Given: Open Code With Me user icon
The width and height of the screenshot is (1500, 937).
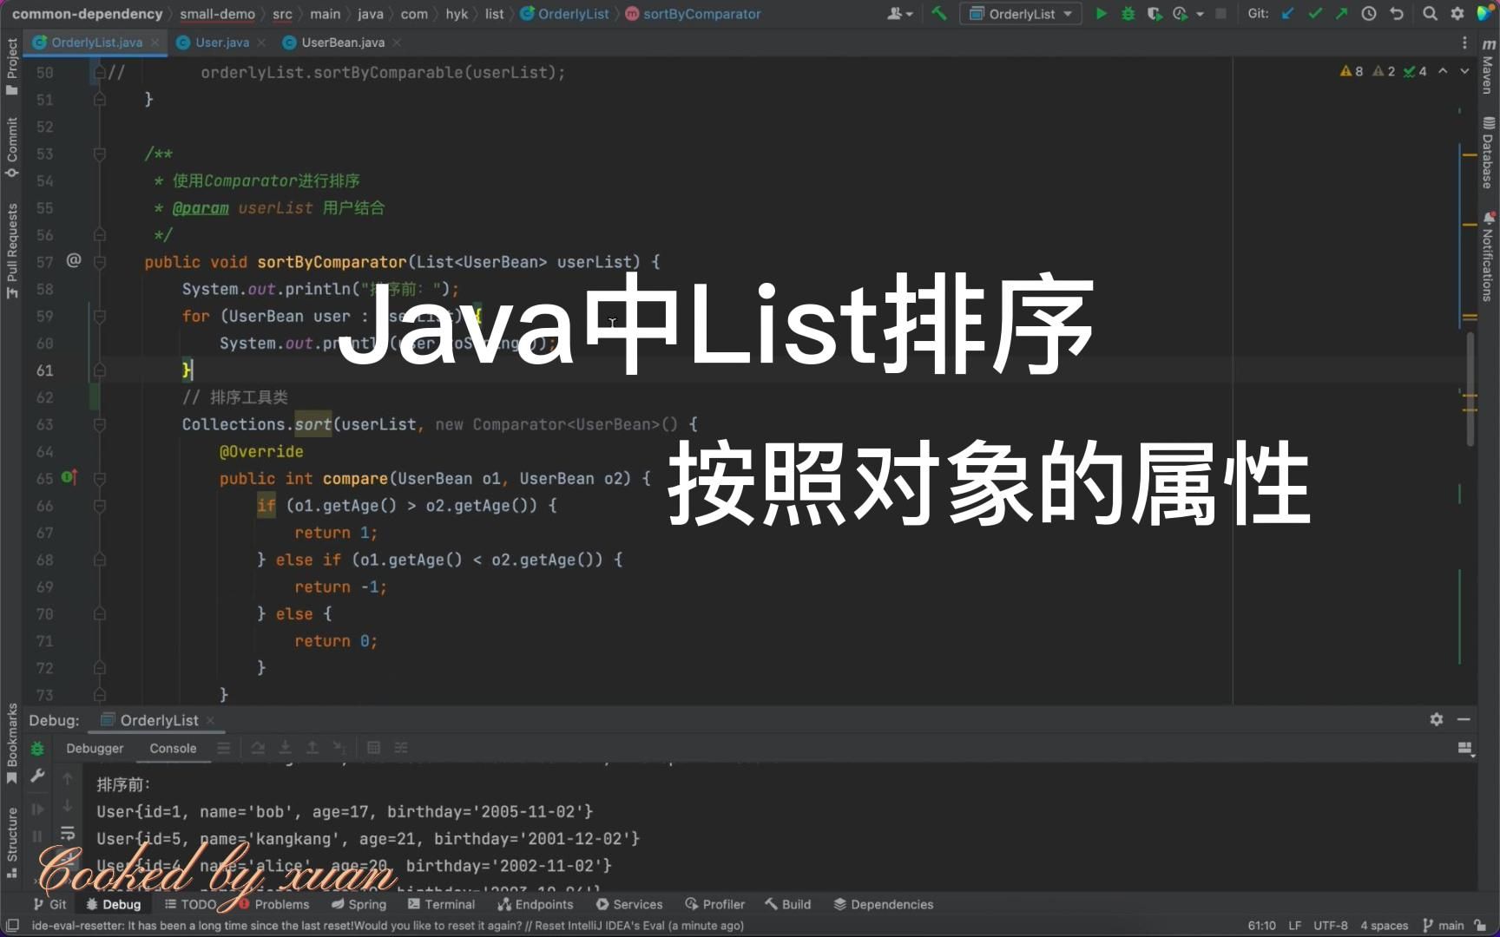Looking at the screenshot, I should 899,13.
